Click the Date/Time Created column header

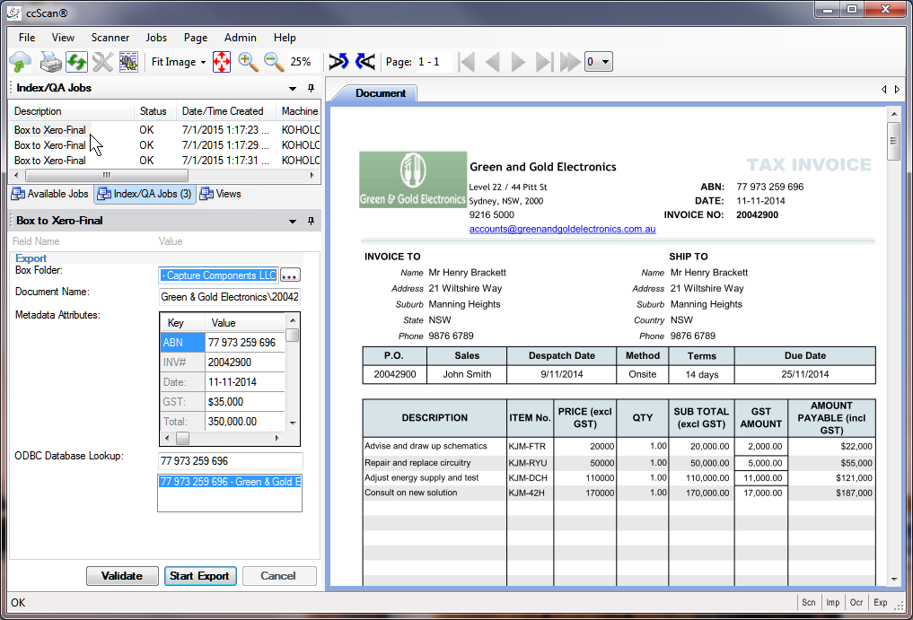click(x=227, y=111)
